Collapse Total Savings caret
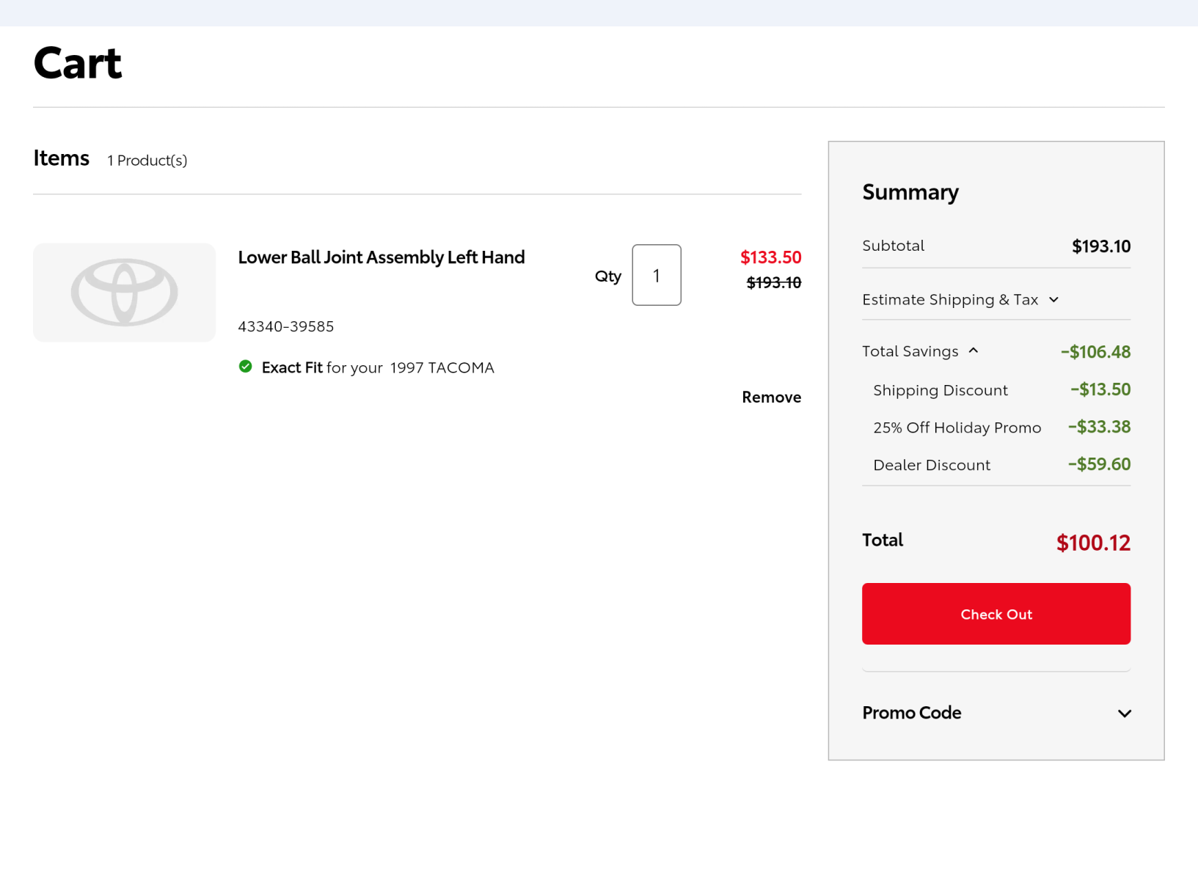This screenshot has width=1198, height=880. click(x=974, y=351)
